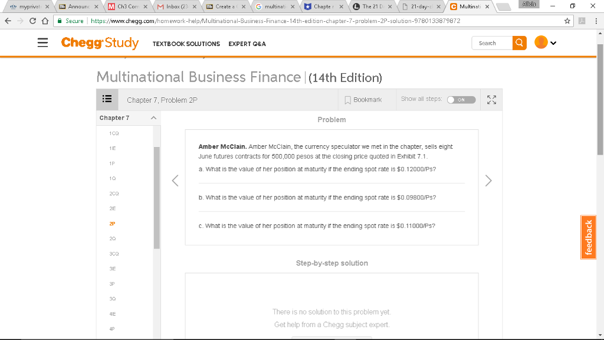604x340 pixels.
Task: Open the account dropdown beside the avatar
Action: click(x=553, y=43)
